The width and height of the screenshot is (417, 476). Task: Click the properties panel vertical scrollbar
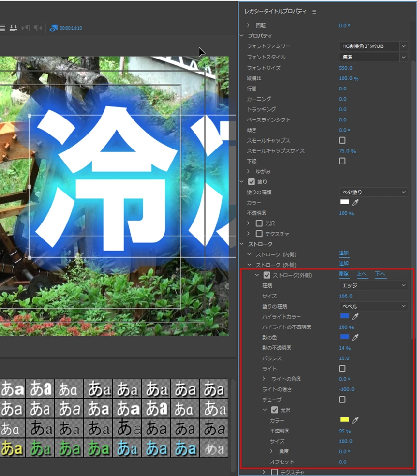click(413, 200)
